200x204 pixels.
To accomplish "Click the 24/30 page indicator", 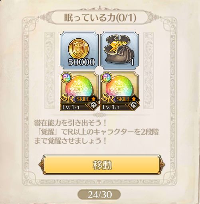I will [x=99, y=195].
